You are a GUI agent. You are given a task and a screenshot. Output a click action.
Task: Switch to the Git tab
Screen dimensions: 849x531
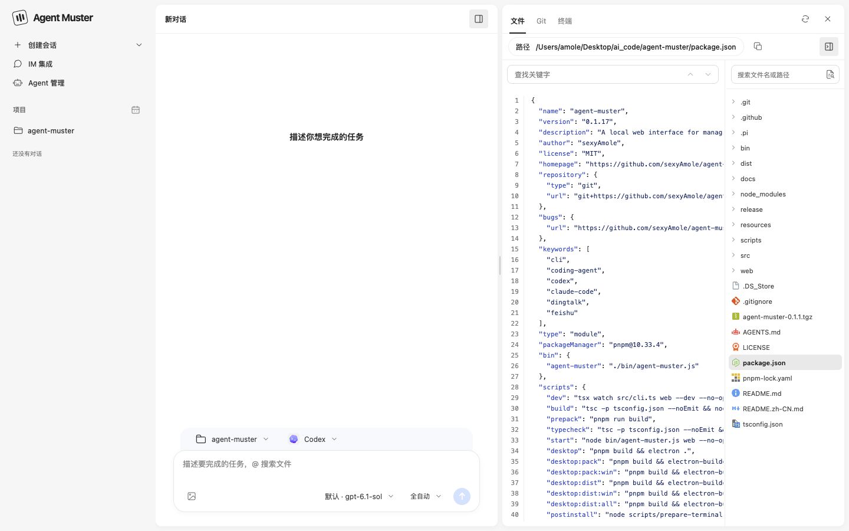(x=541, y=21)
